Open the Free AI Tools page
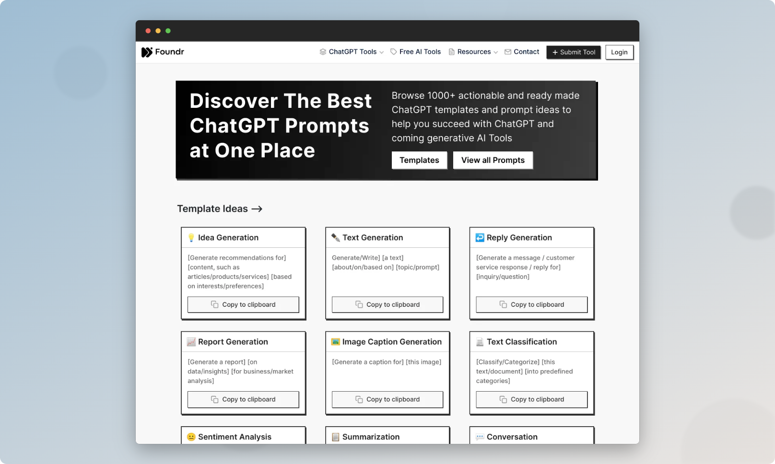This screenshot has width=775, height=464. (415, 52)
